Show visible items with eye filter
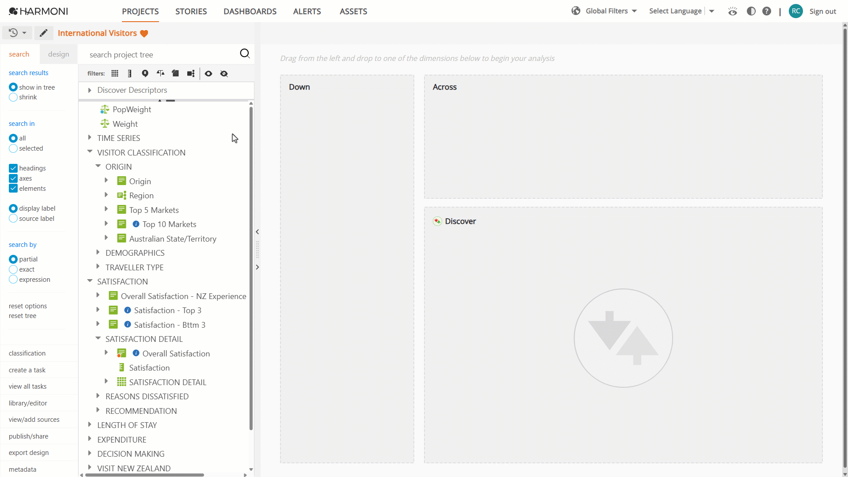Screen dimensions: 848x477 208,73
